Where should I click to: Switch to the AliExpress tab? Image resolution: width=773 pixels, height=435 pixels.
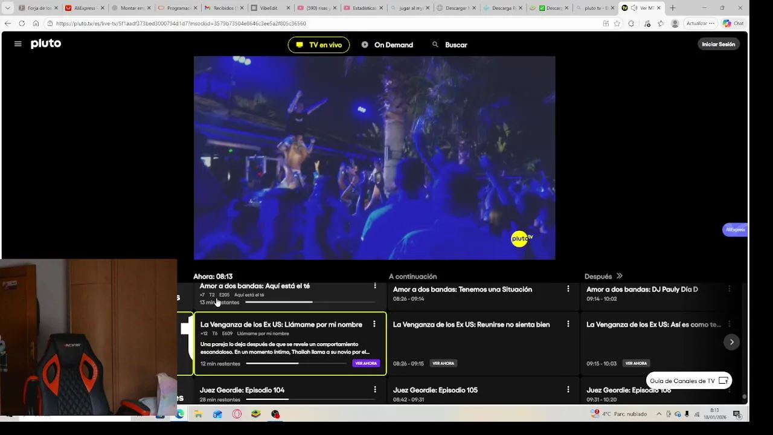coord(84,8)
